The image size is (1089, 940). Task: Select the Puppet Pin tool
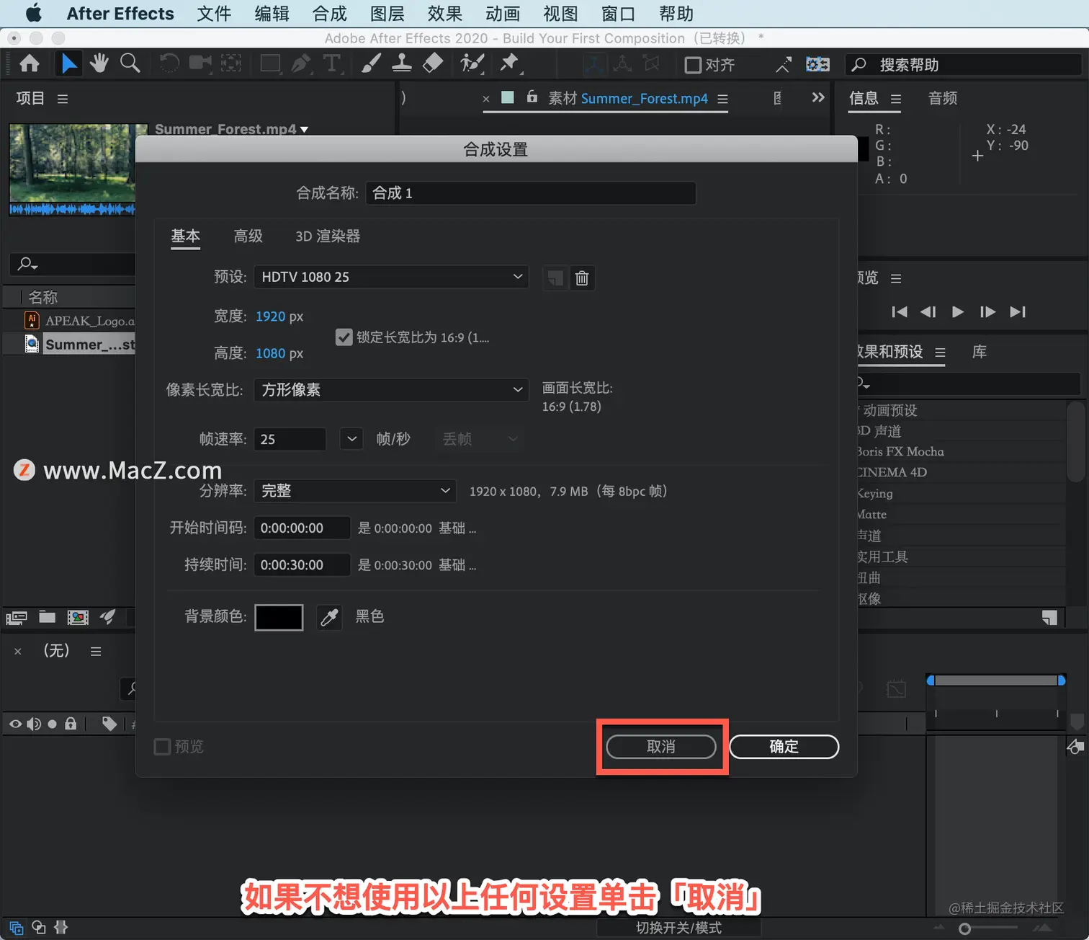[510, 63]
